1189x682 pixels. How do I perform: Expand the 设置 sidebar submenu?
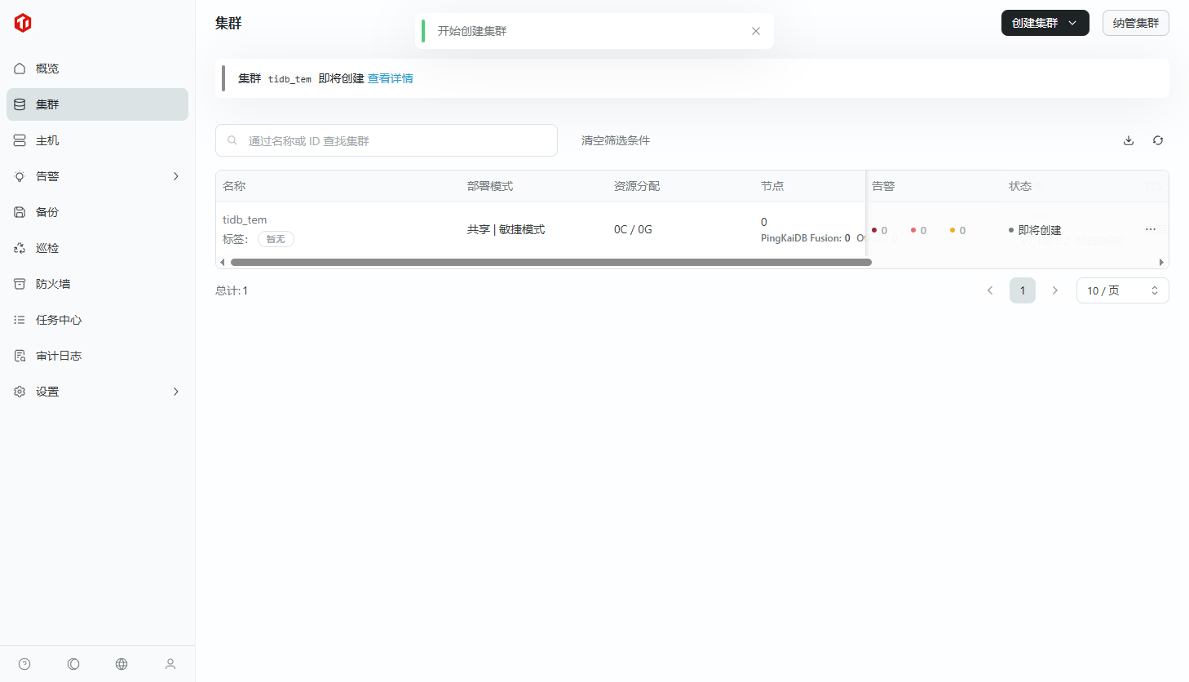(x=175, y=392)
